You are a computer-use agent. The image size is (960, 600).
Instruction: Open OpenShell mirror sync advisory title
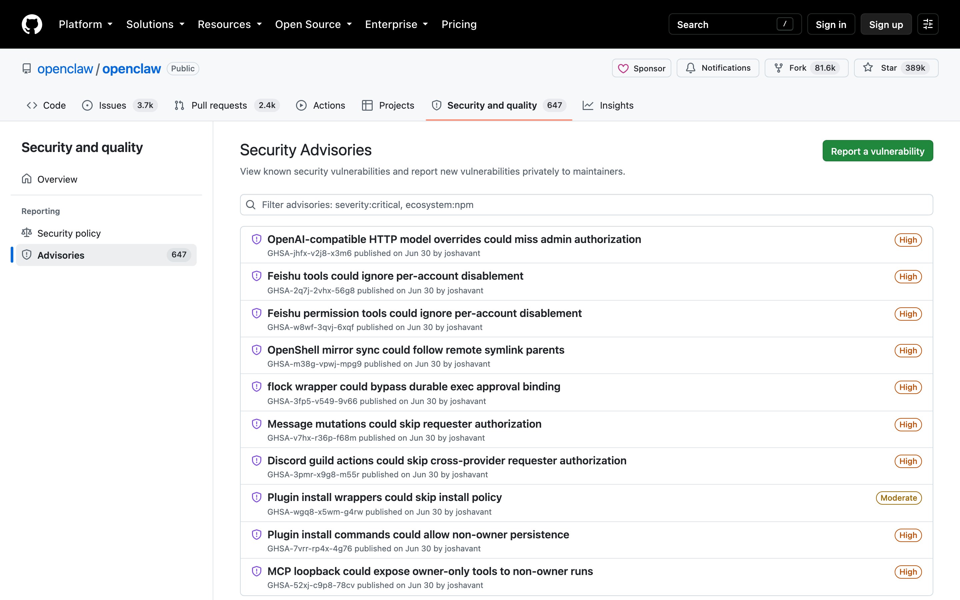click(x=416, y=350)
